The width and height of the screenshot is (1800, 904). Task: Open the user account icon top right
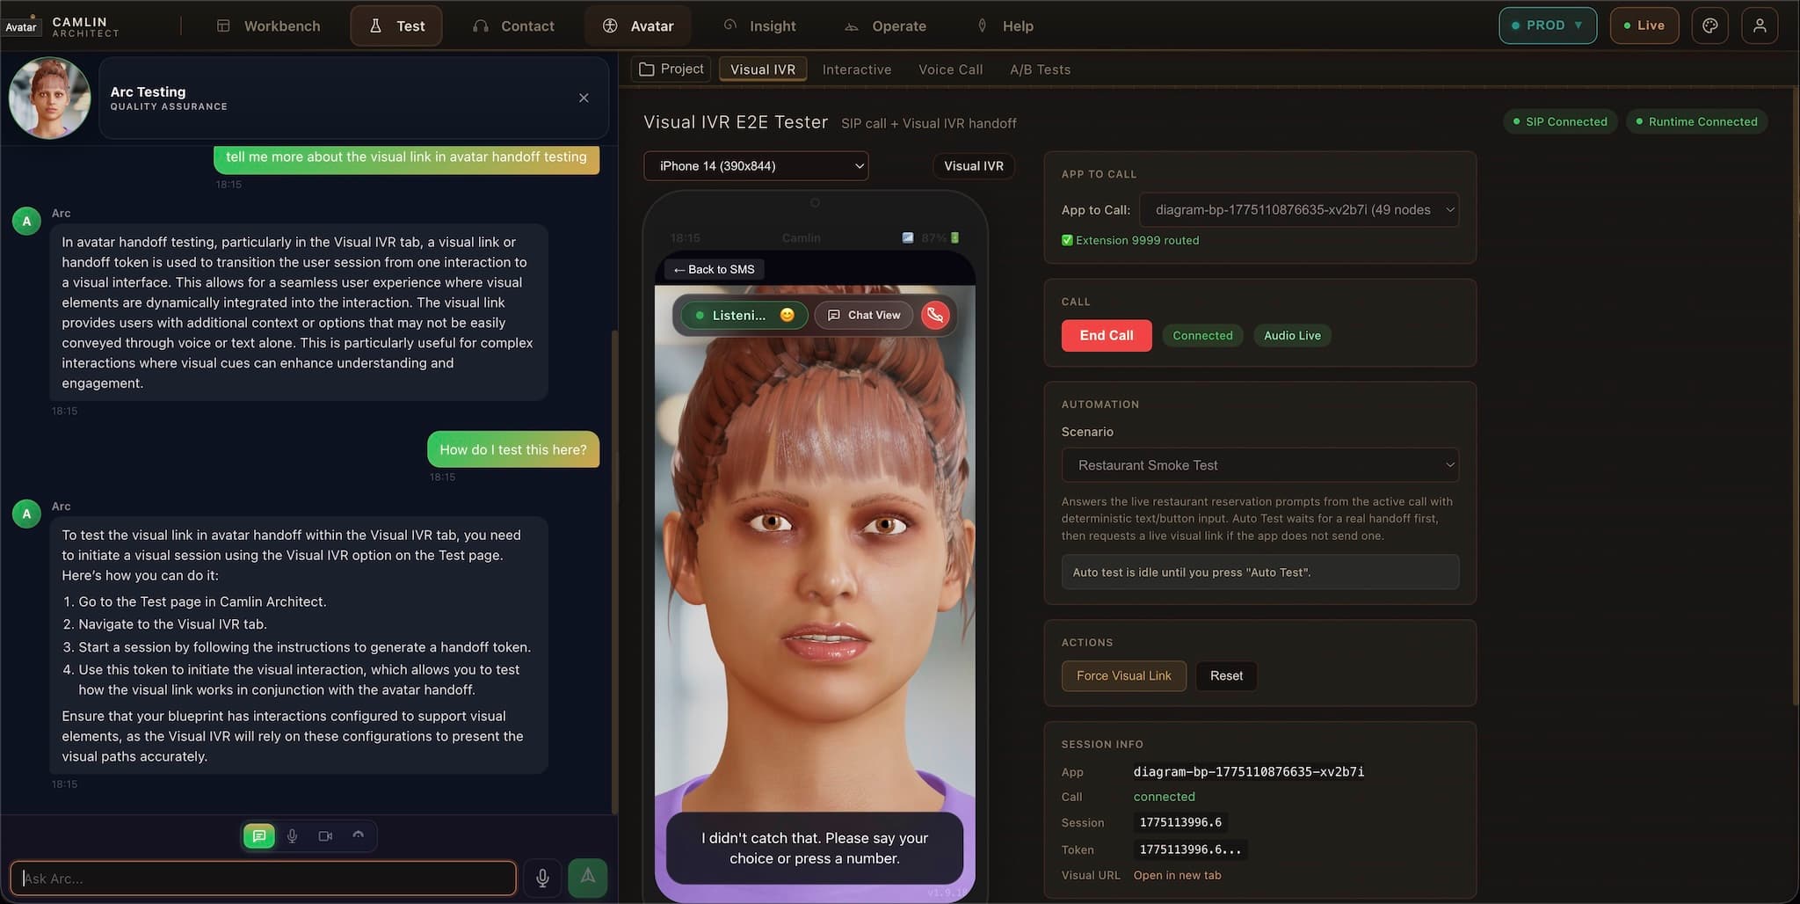(1760, 26)
